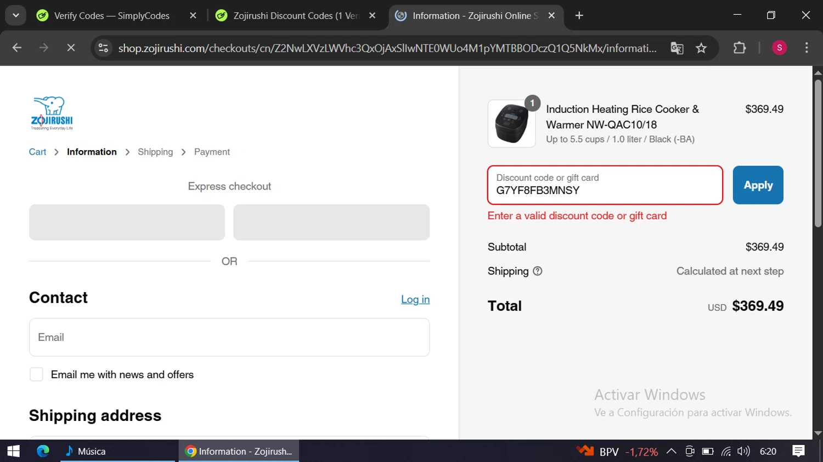823x462 pixels.
Task: Close the Information - Zojirushi tab
Action: click(x=551, y=15)
